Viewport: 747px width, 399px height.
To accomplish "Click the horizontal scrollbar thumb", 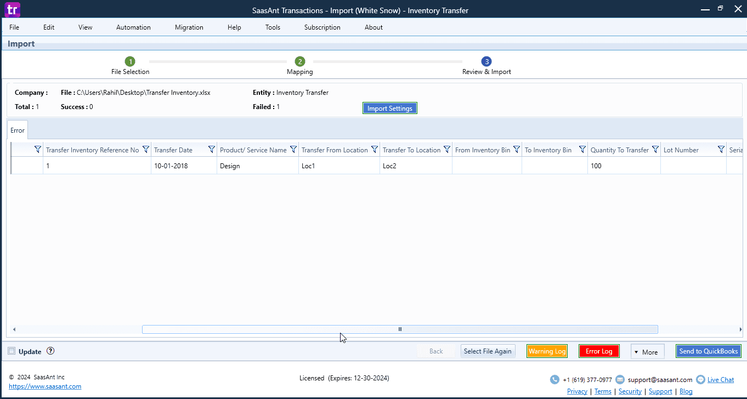I will 400,329.
